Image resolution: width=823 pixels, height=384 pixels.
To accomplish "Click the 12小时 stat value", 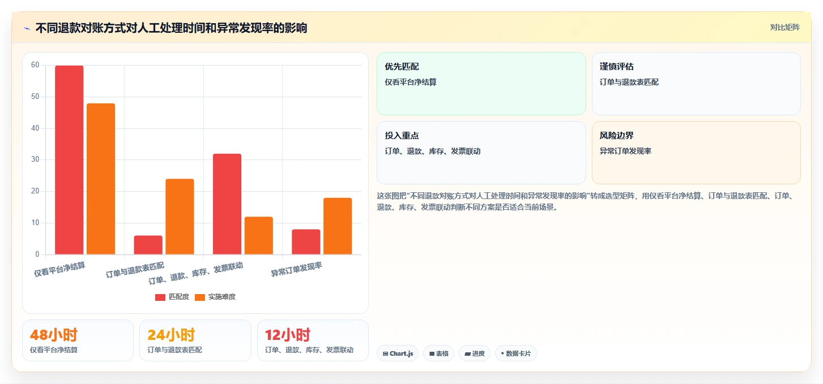I will coord(288,335).
